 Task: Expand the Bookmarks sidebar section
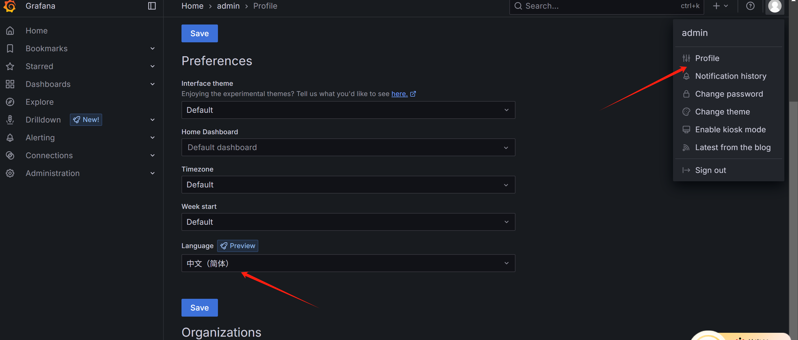pyautogui.click(x=152, y=48)
